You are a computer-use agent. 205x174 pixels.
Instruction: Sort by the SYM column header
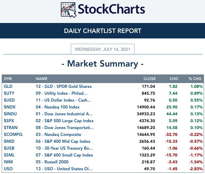[8, 79]
